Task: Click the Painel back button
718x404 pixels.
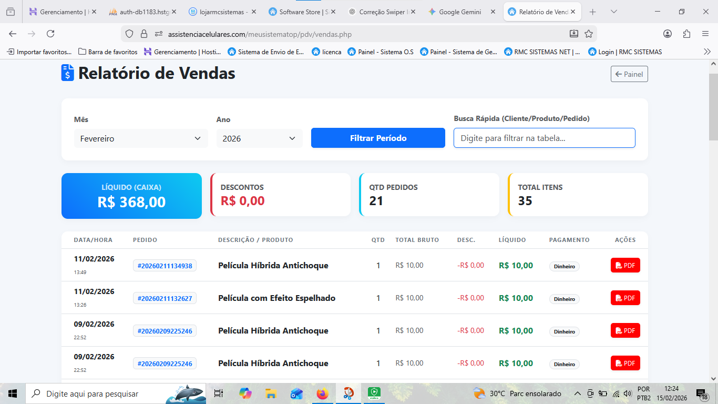Action: tap(629, 74)
